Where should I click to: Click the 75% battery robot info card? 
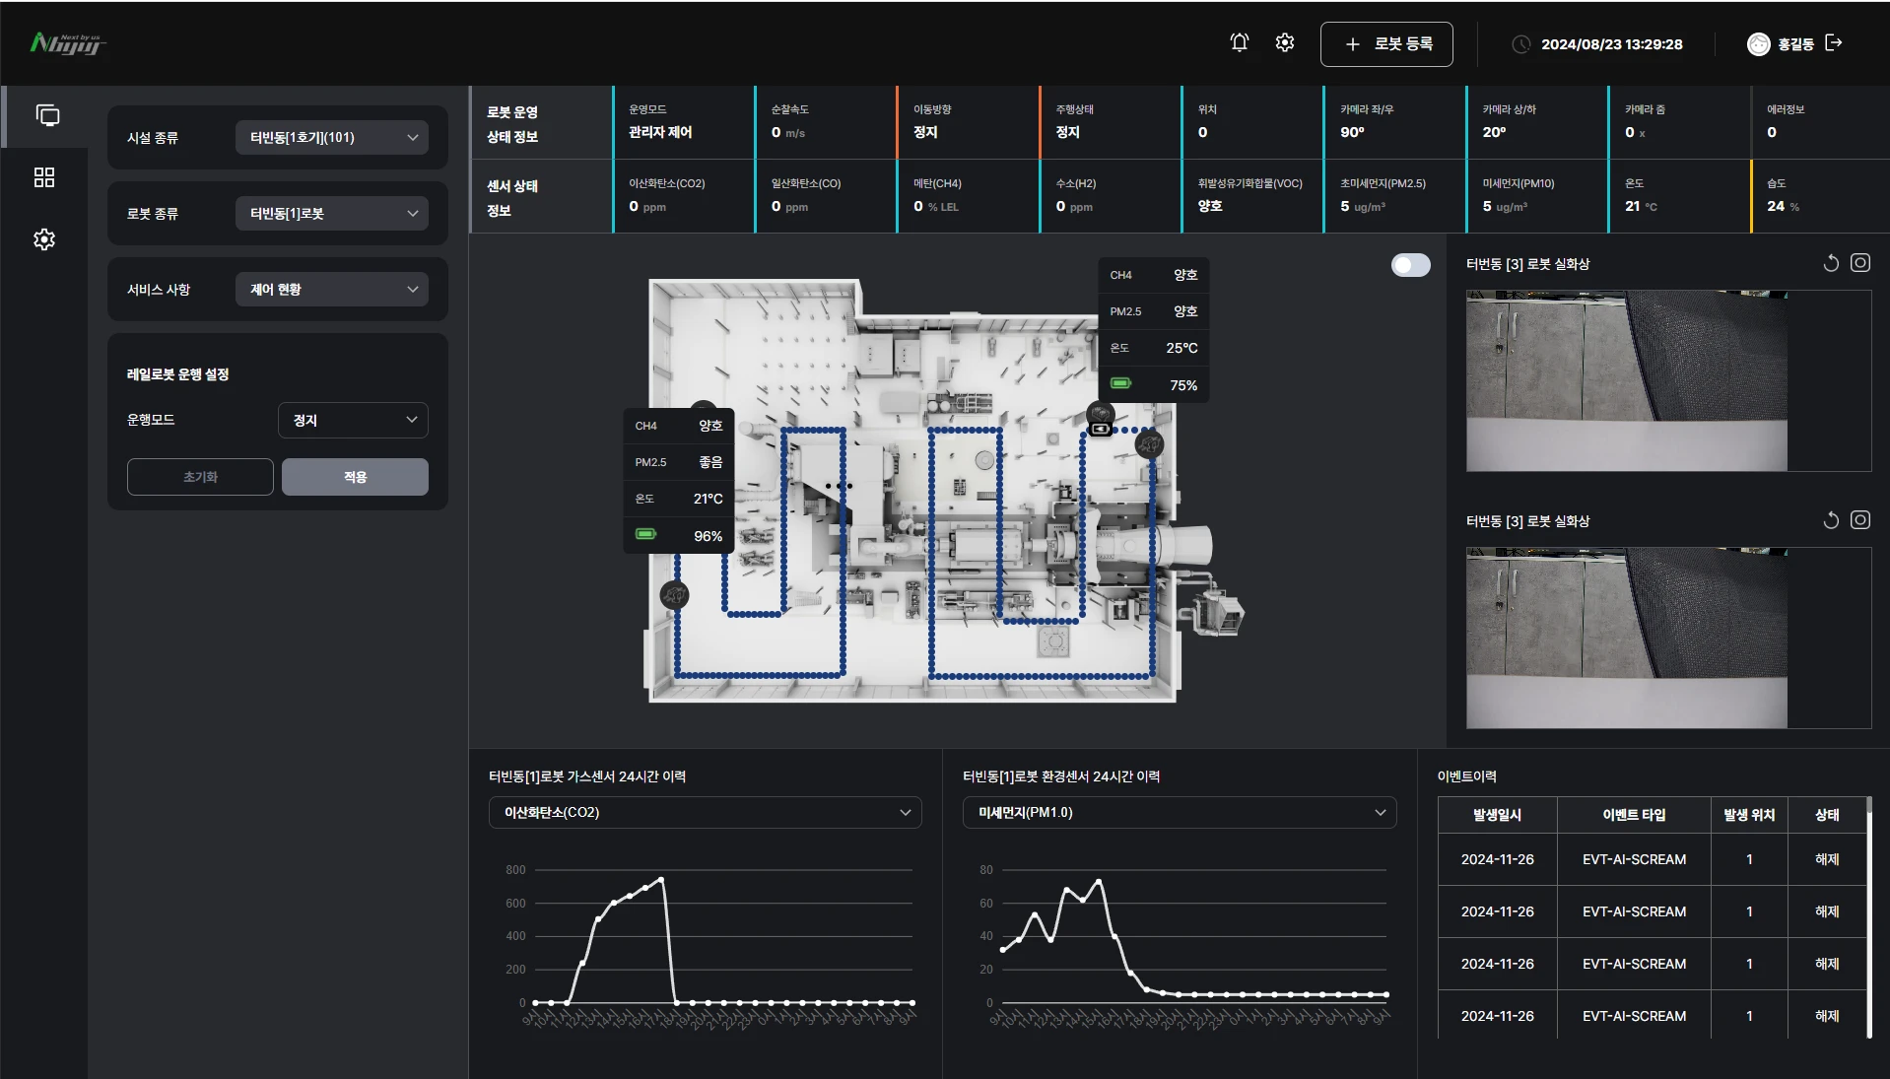pyautogui.click(x=1154, y=330)
